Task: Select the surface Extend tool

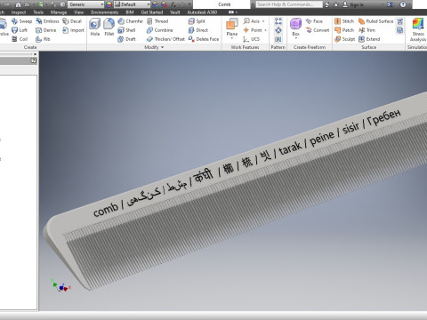Action: click(369, 39)
